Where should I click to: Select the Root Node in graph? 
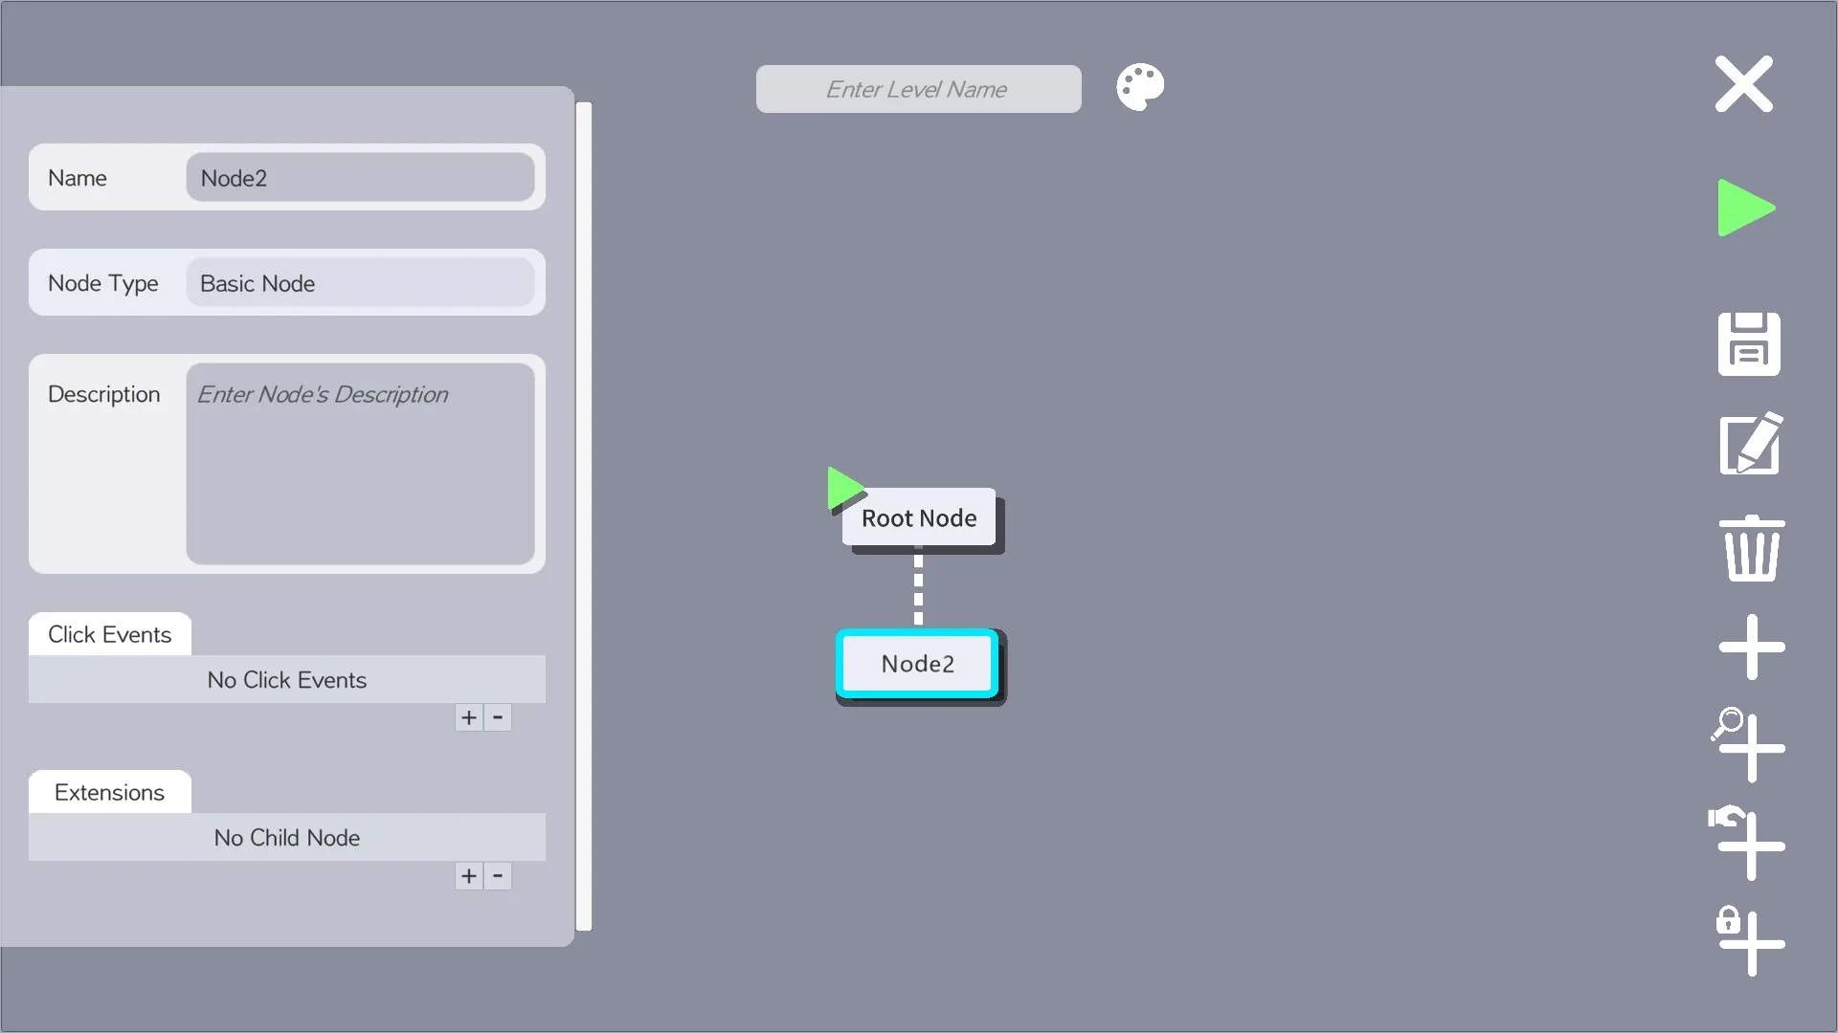click(919, 518)
